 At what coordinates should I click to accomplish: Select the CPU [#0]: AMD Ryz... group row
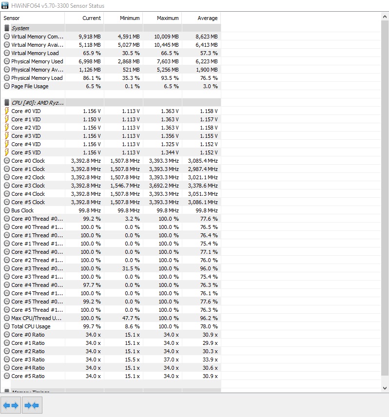tap(111, 102)
